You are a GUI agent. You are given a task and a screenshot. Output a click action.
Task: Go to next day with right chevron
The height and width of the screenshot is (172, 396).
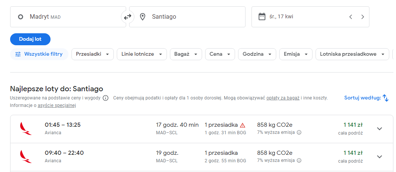[x=363, y=17]
